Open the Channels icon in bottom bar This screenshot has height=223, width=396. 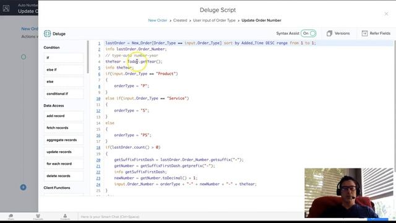[x=38, y=216]
